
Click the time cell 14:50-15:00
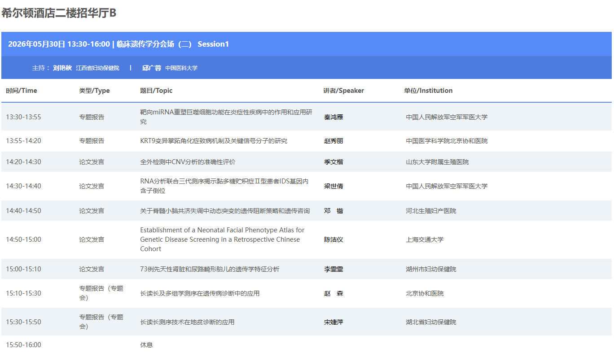[x=23, y=239]
